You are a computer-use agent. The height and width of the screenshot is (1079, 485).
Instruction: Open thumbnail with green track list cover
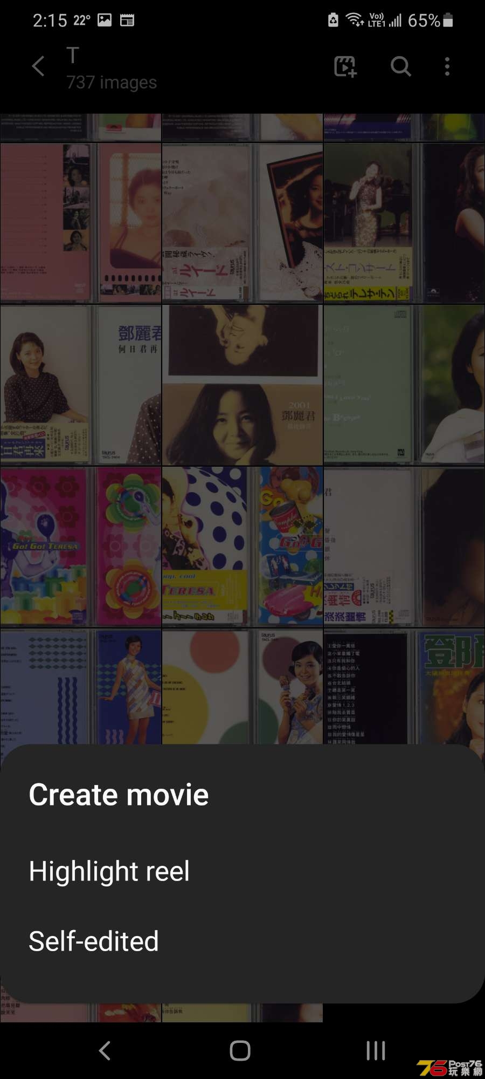404,385
